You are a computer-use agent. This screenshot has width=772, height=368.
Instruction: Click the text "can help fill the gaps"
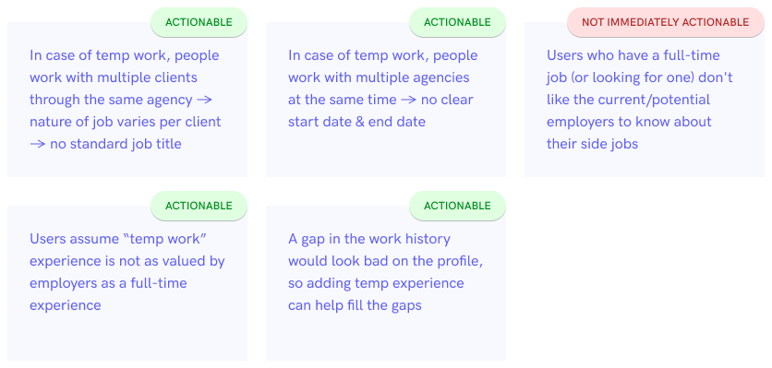(355, 305)
